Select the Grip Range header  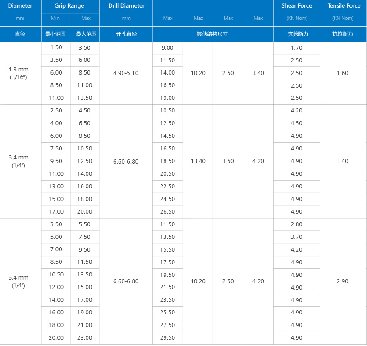pyautogui.click(x=69, y=6)
